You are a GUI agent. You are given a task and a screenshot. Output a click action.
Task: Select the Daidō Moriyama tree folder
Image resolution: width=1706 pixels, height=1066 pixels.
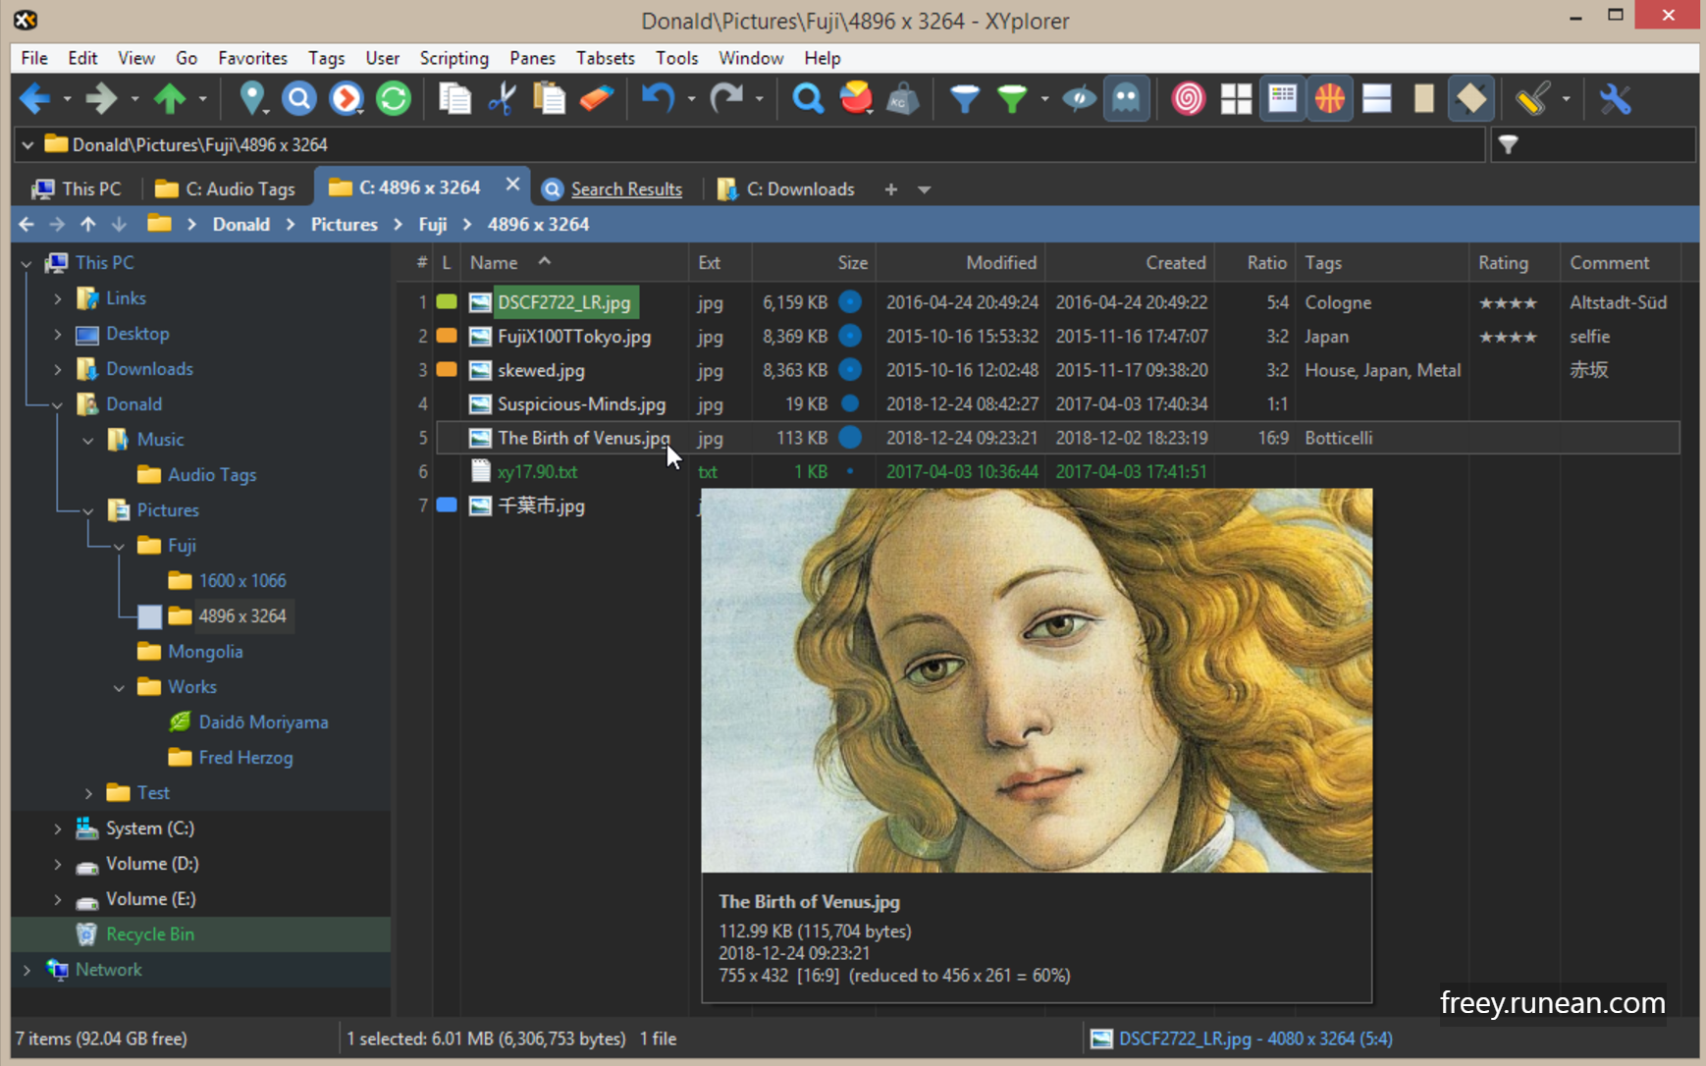coord(263,722)
